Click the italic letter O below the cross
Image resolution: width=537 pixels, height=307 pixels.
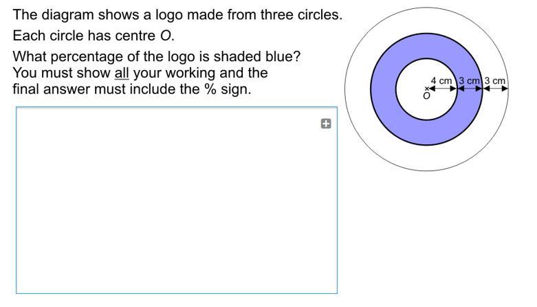coord(426,96)
